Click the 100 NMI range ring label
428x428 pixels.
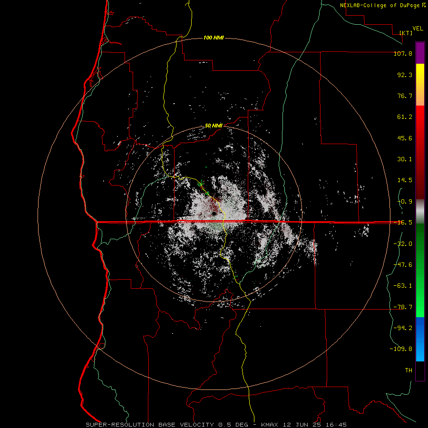[x=214, y=38]
